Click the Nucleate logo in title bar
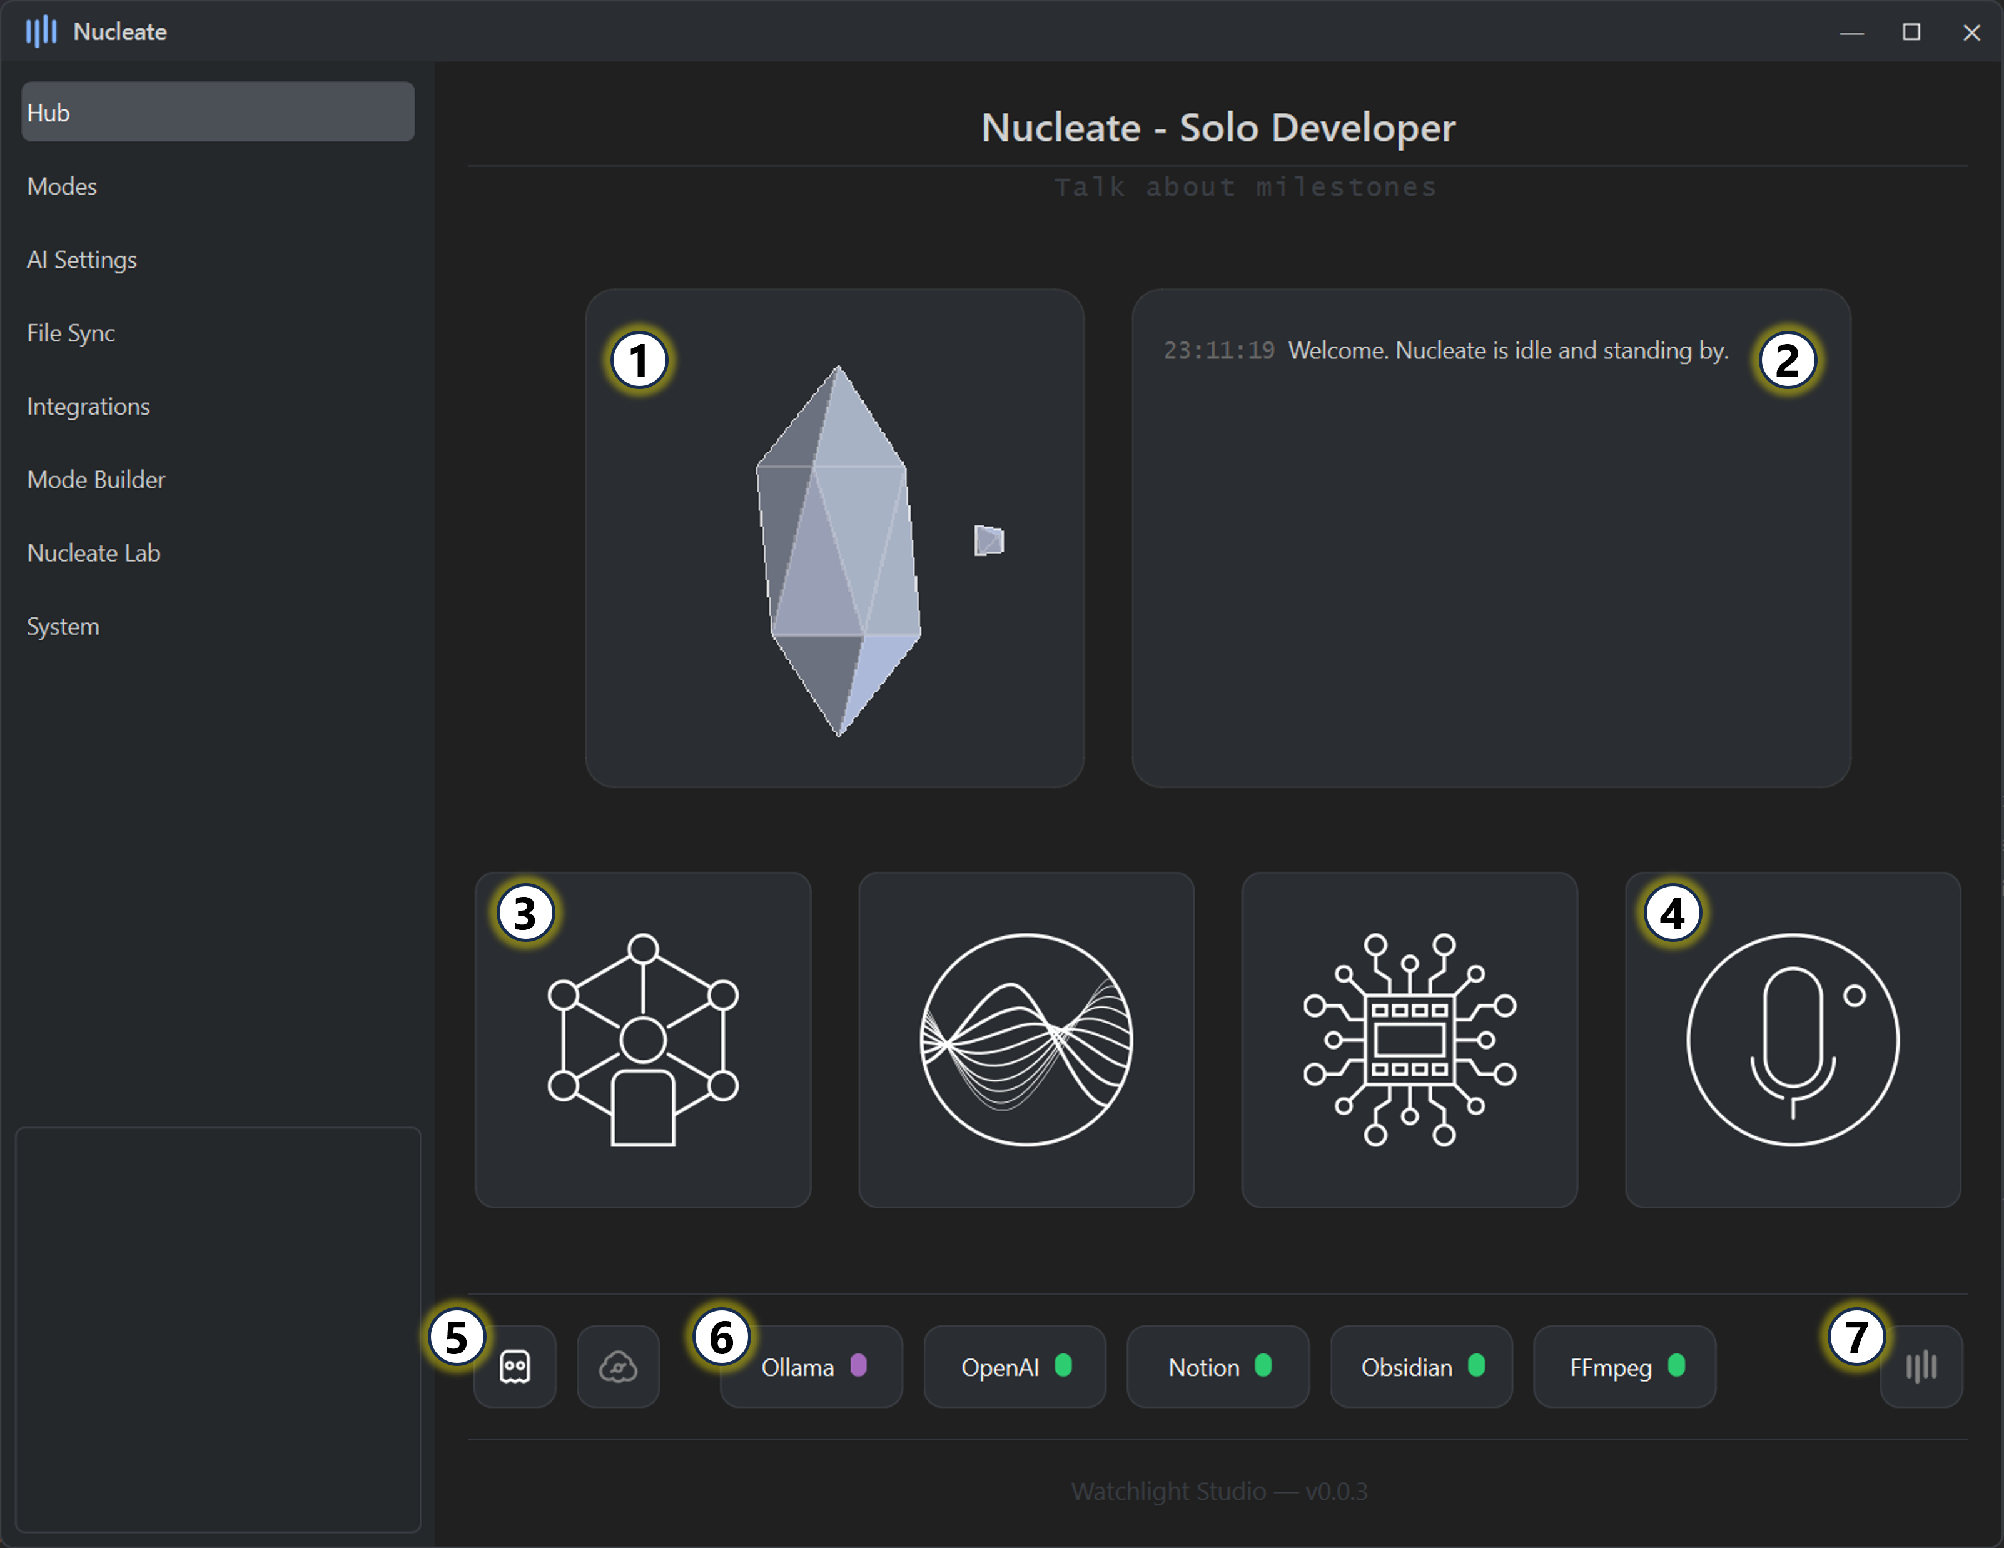The width and height of the screenshot is (2004, 1548). pos(41,31)
